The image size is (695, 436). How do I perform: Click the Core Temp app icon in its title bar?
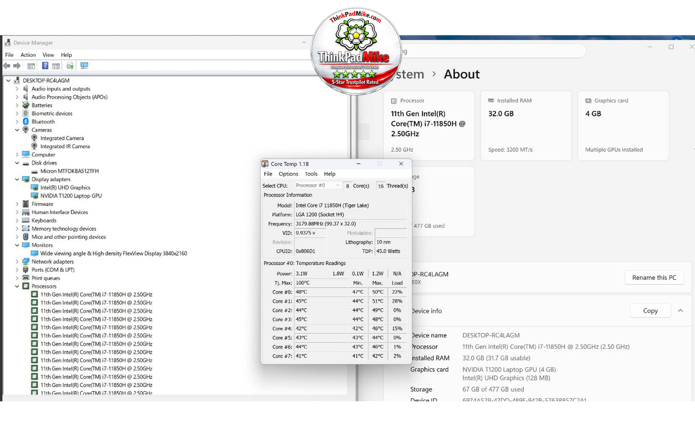(x=265, y=164)
